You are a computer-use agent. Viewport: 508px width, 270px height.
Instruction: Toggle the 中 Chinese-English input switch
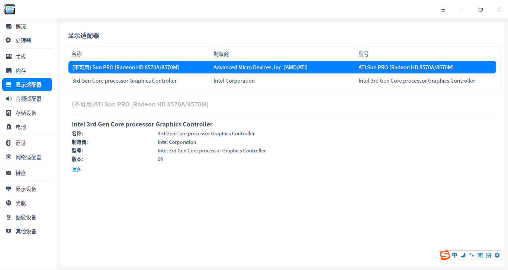coord(454,255)
